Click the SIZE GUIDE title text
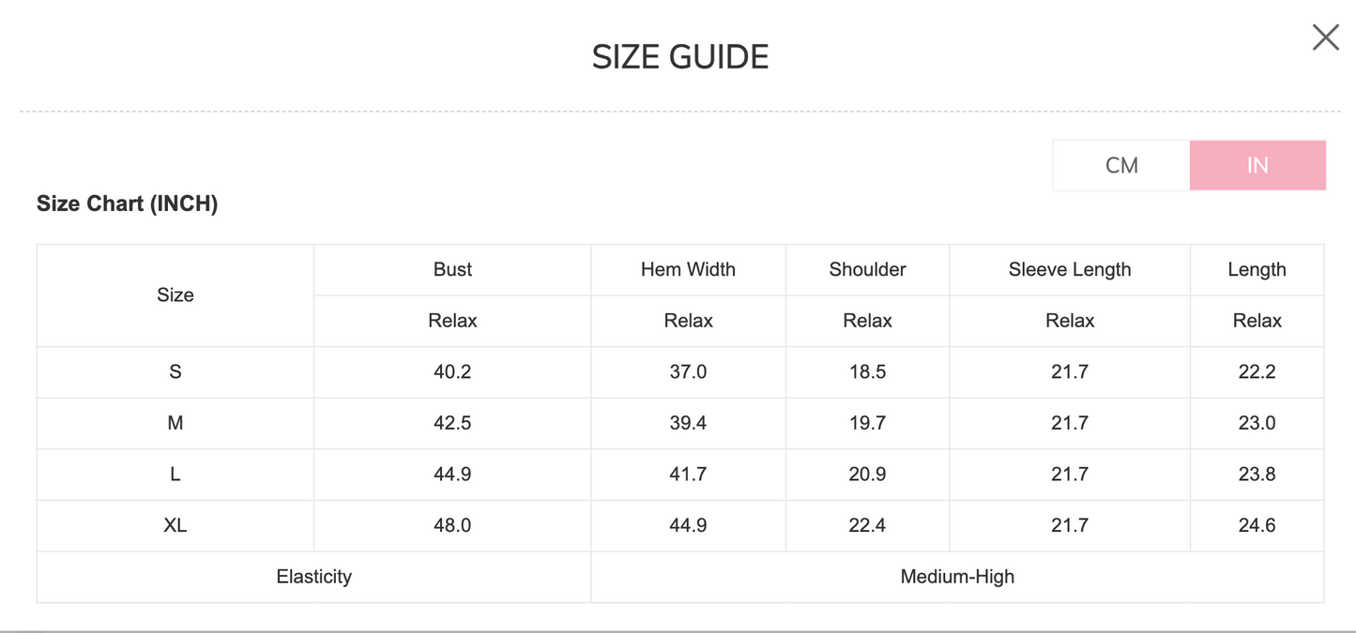The image size is (1356, 633). pyautogui.click(x=680, y=57)
